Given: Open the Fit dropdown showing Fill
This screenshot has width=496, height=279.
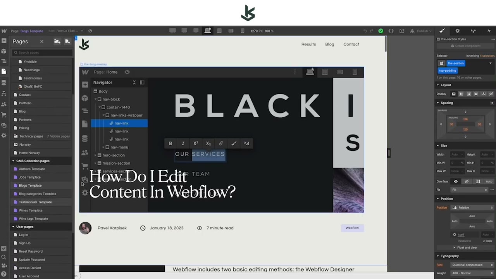Looking at the screenshot, I should coord(469,190).
